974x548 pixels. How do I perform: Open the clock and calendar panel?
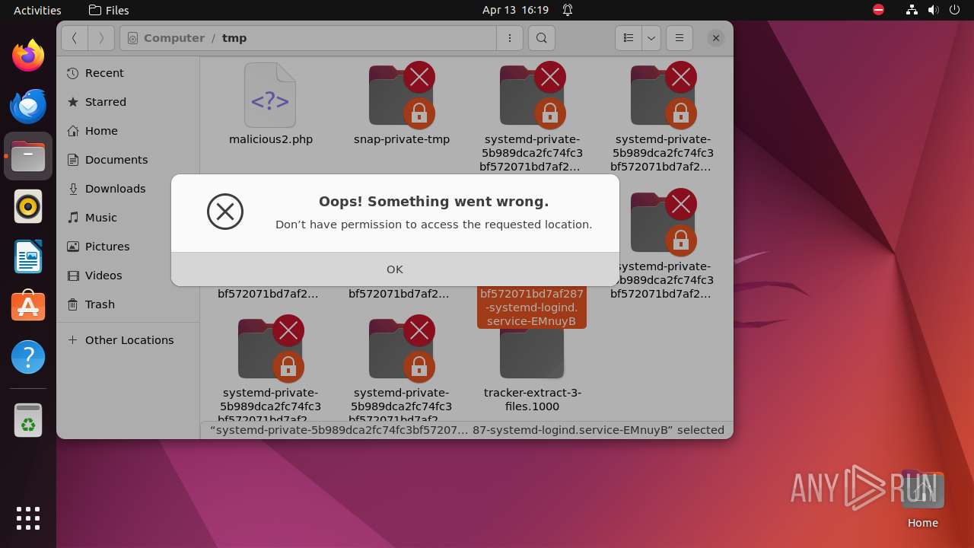(x=515, y=10)
